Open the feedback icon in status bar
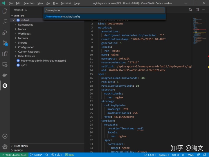Screen dimensions: 209x157 coord(198,155)
